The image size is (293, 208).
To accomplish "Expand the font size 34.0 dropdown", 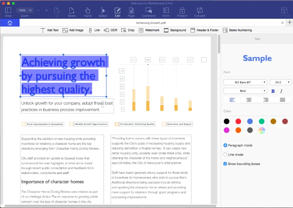I will [280, 82].
